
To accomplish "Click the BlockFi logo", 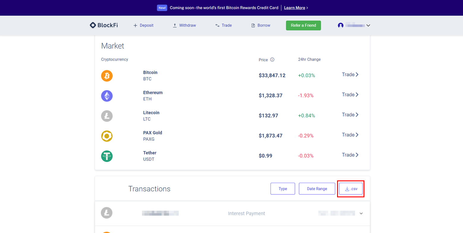I will [x=104, y=25].
